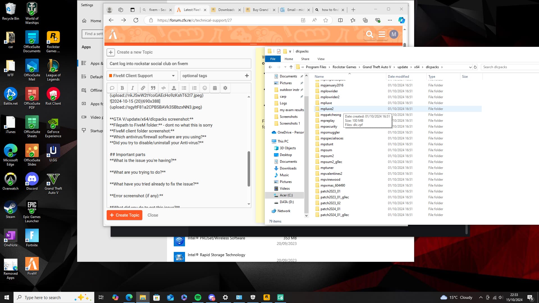Go up one folder level in File Explorer
Image resolution: width=539 pixels, height=303 pixels.
pos(291,67)
